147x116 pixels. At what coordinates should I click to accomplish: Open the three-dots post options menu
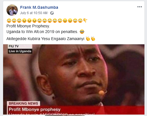[x=140, y=7]
